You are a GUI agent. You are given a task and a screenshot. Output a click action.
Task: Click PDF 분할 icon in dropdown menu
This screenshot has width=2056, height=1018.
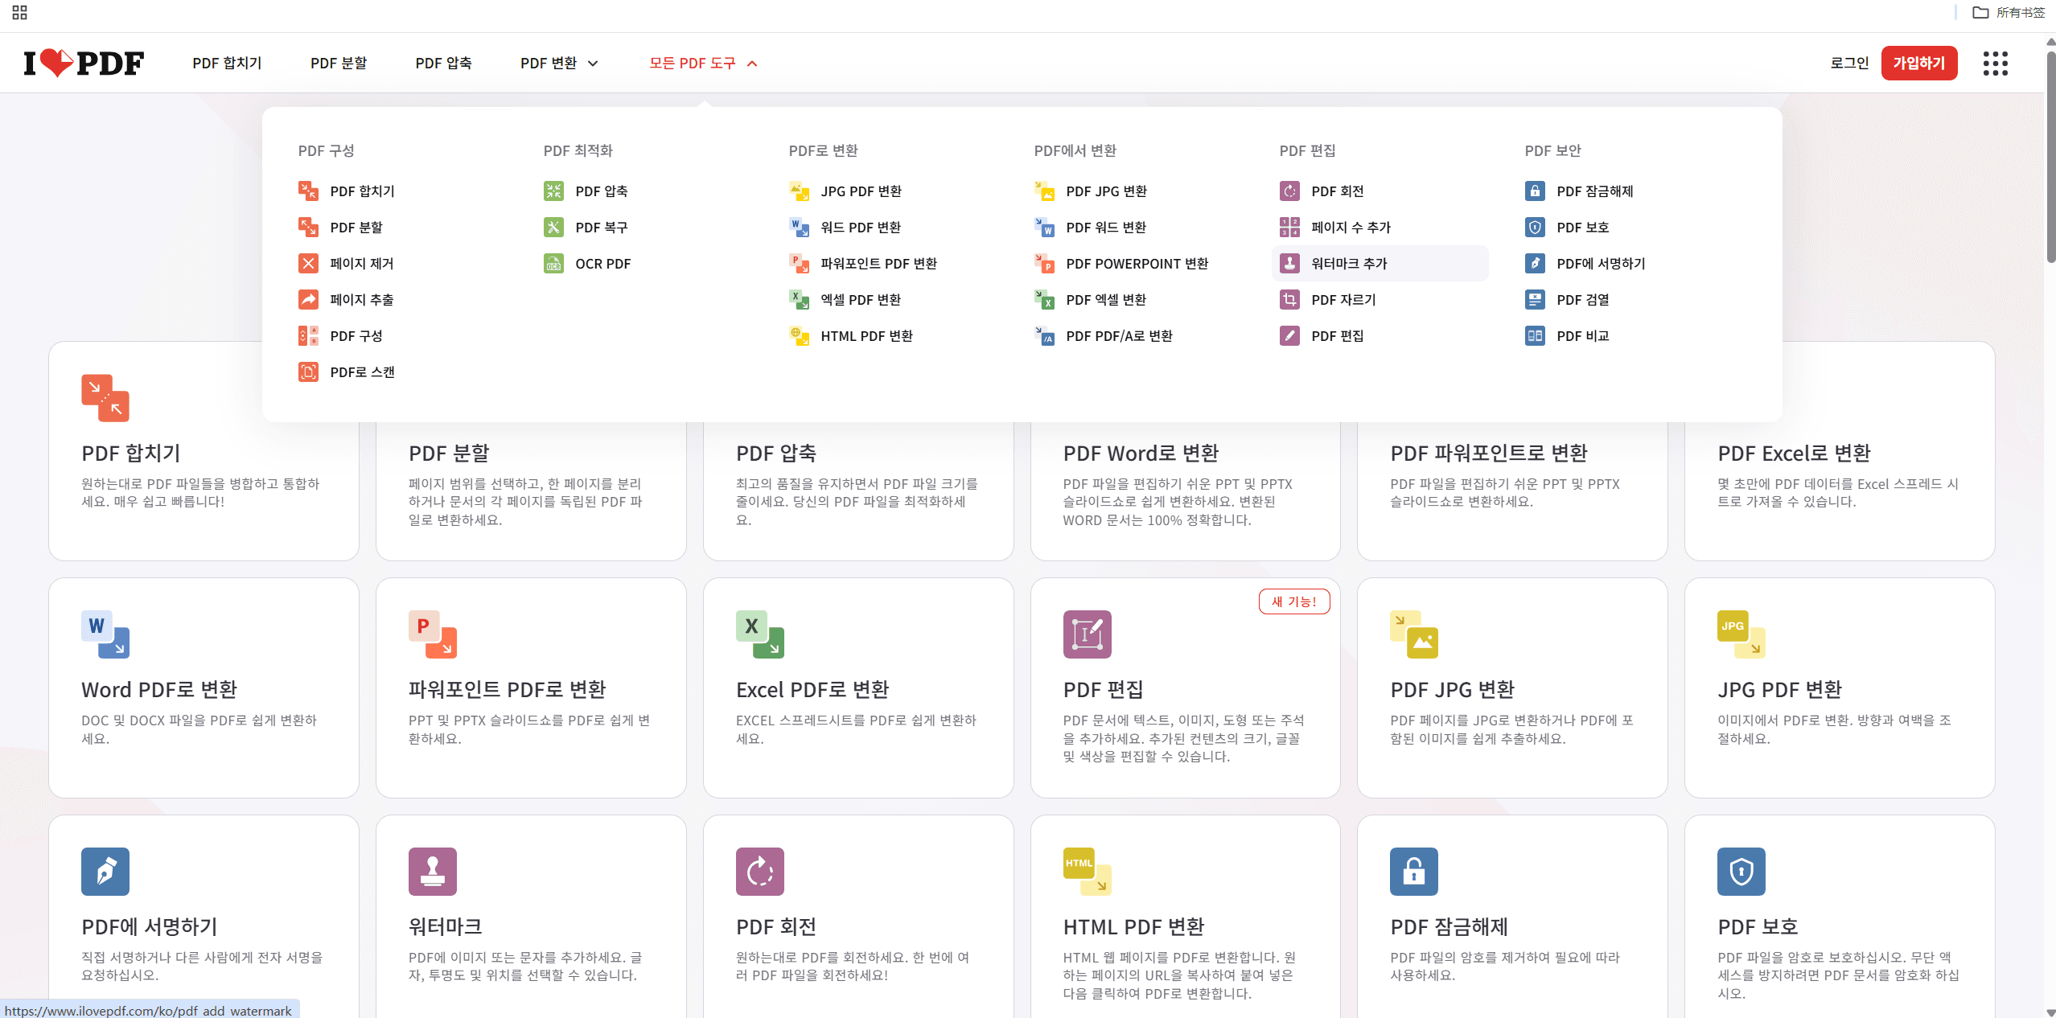(308, 228)
